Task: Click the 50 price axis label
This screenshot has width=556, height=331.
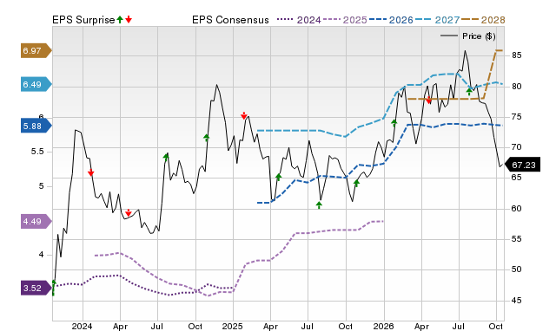Action: click(x=516, y=269)
